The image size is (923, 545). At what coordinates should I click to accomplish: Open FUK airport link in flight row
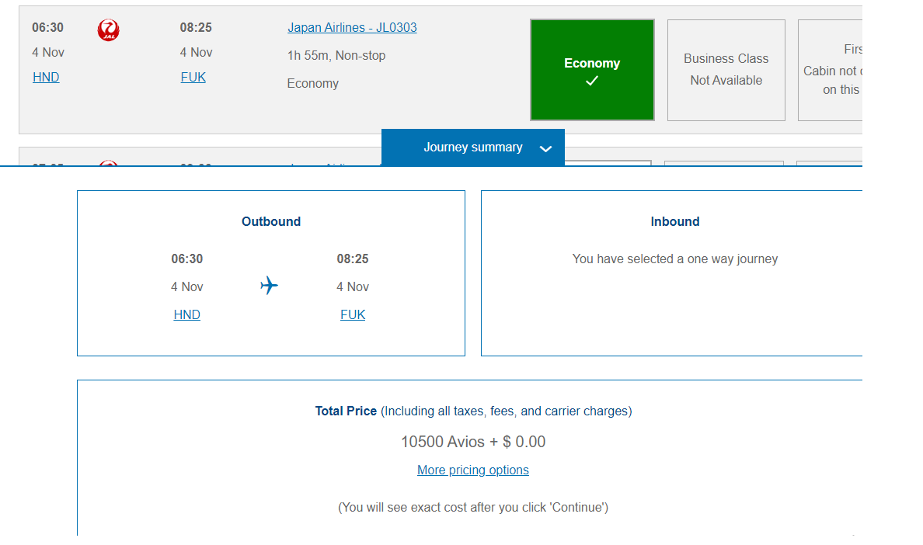click(193, 77)
